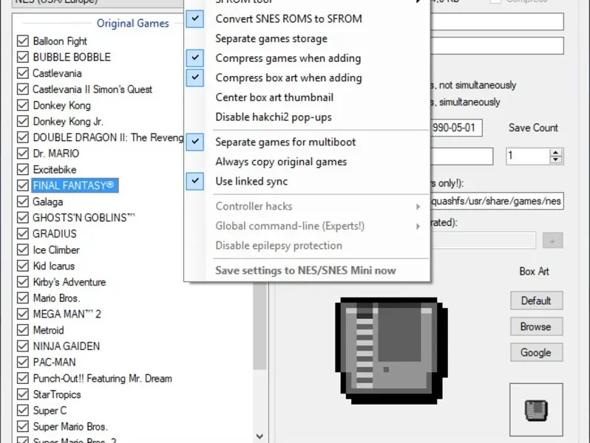The width and height of the screenshot is (590, 443).
Task: Click the plus button beside the Game Genie field
Action: click(x=553, y=241)
